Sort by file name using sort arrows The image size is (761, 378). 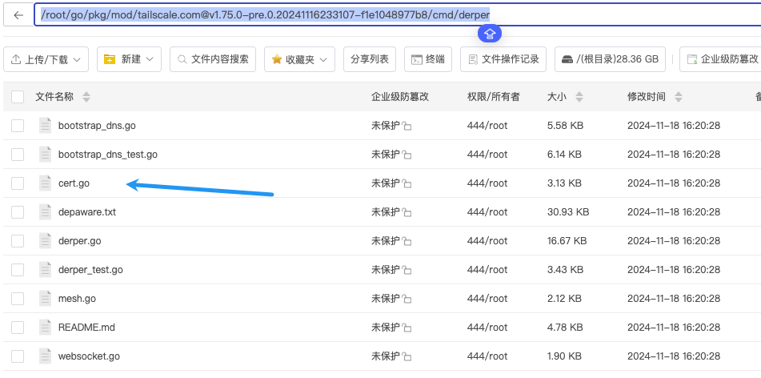coord(86,97)
